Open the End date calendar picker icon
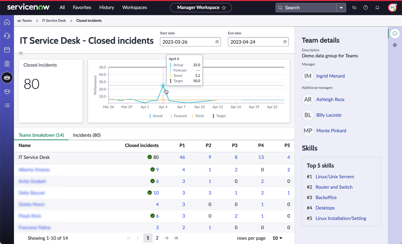Screen dimensions: 402x244 tap(285, 42)
